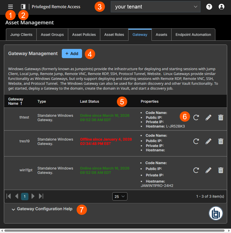
Task: Open the help question mark icon
Action: pos(209,7)
